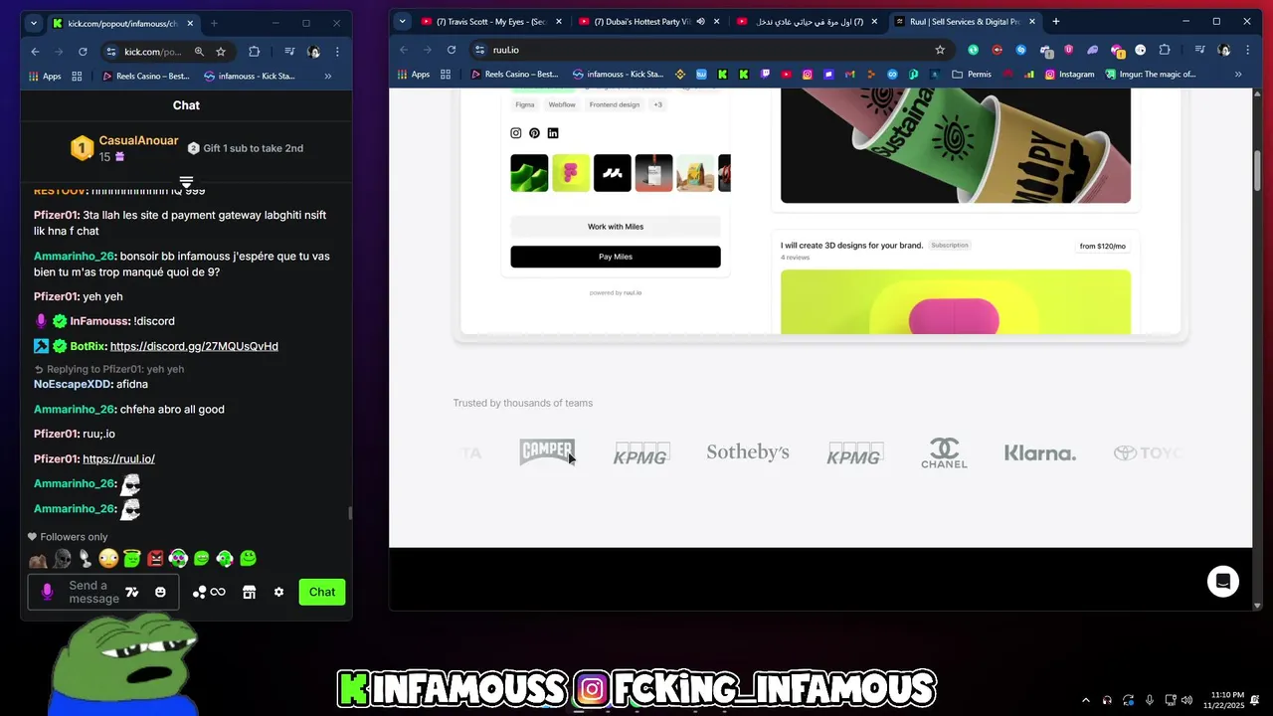1273x716 pixels.
Task: Insert the red angry face emote
Action: pyautogui.click(x=155, y=559)
